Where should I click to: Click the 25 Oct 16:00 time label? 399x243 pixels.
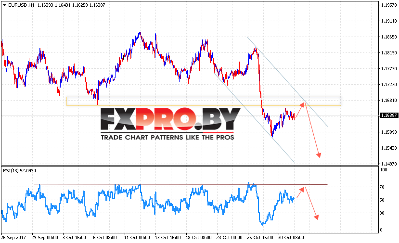pyautogui.click(x=260, y=238)
